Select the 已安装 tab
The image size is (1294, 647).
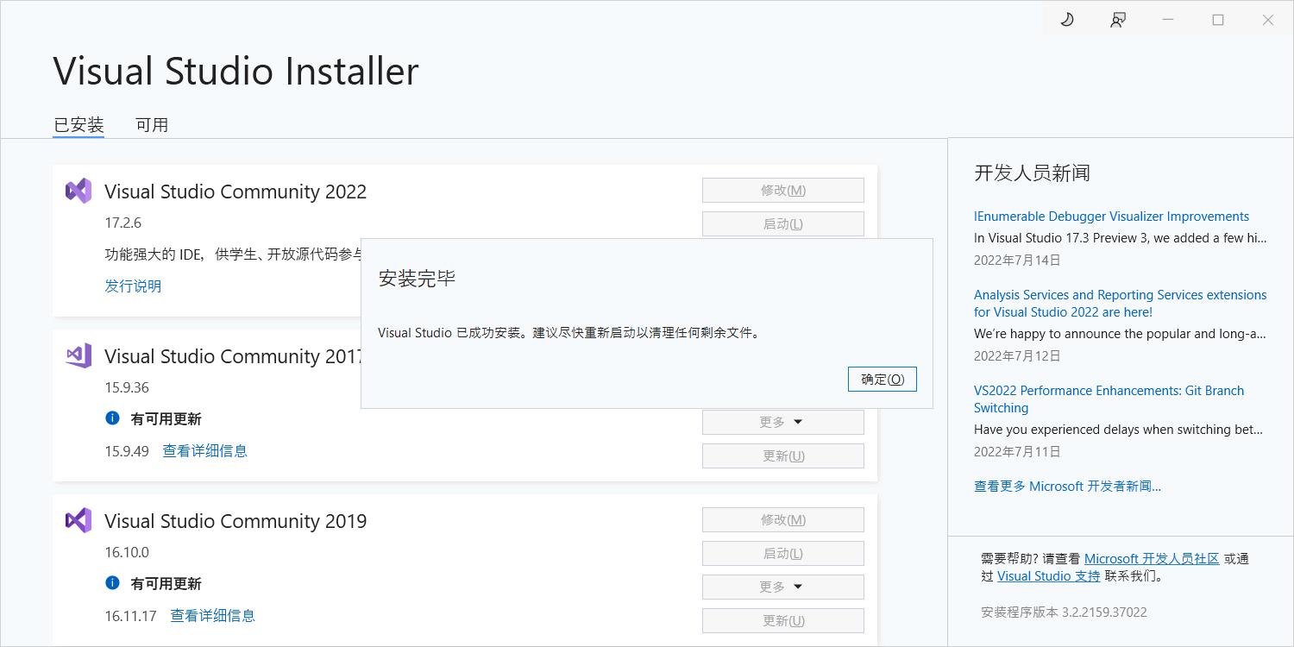point(78,124)
